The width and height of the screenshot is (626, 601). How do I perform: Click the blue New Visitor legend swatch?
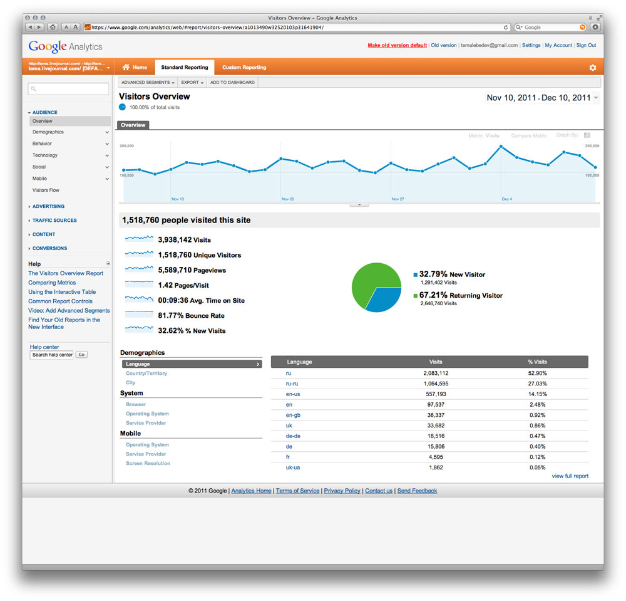tap(415, 274)
